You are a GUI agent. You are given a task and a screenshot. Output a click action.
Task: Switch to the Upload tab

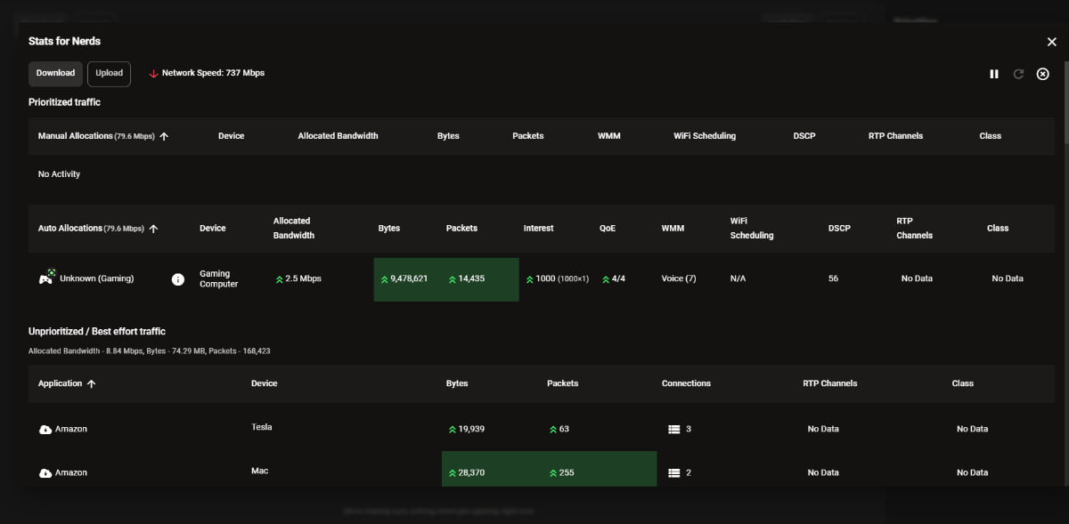click(x=109, y=74)
